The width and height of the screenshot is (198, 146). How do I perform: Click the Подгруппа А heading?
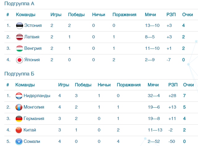19,4
